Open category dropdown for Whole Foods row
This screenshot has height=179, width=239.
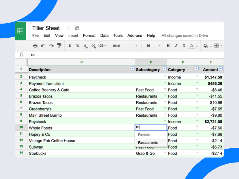[x=197, y=127]
